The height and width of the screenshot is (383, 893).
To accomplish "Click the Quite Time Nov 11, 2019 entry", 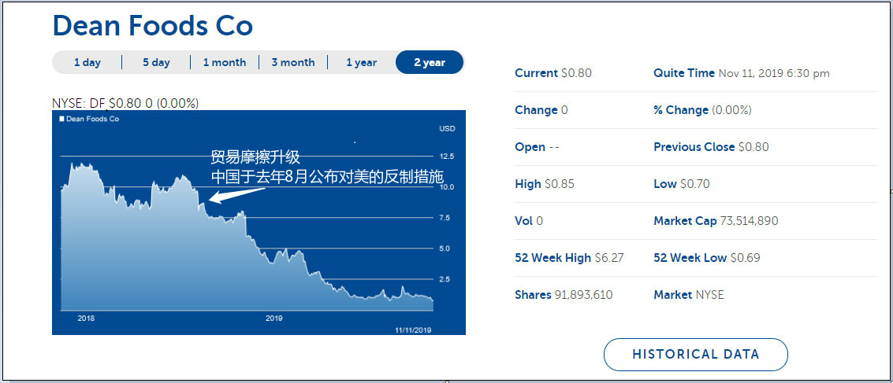I will pos(742,73).
